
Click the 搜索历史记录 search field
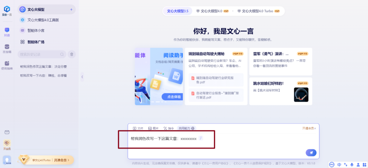pyautogui.click(x=42, y=54)
